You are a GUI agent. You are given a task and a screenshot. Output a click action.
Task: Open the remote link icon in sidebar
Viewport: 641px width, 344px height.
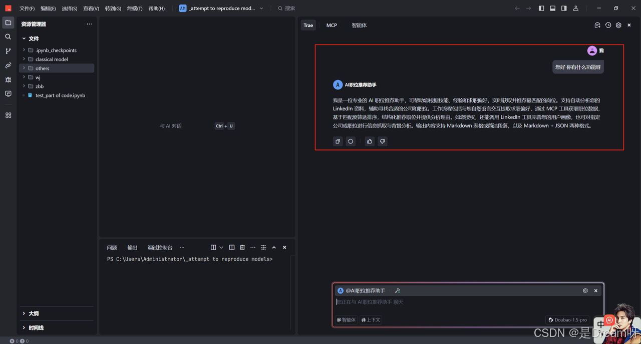(8, 65)
